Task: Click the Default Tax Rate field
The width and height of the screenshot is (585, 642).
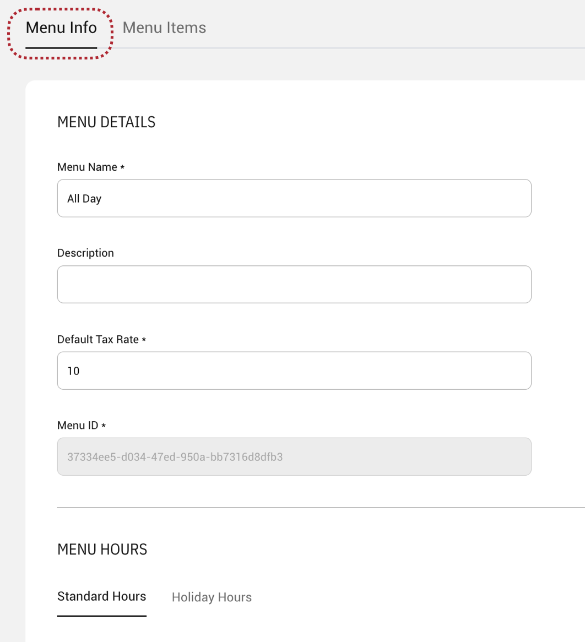Action: point(294,371)
